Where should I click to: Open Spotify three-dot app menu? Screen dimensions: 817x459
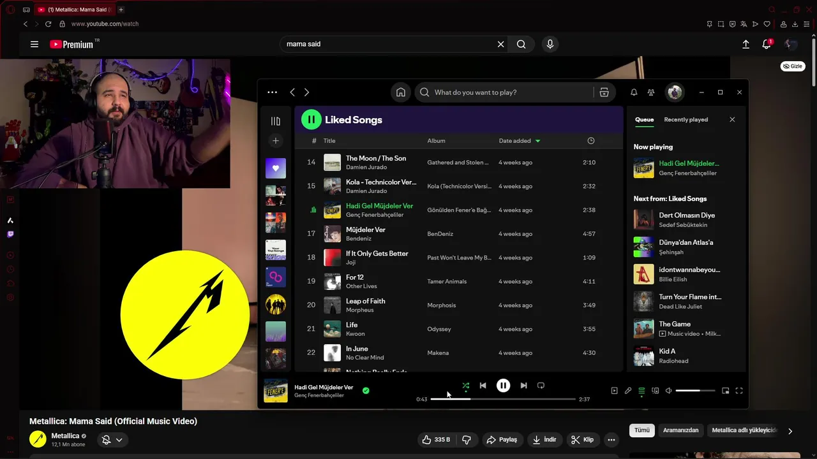pos(272,92)
